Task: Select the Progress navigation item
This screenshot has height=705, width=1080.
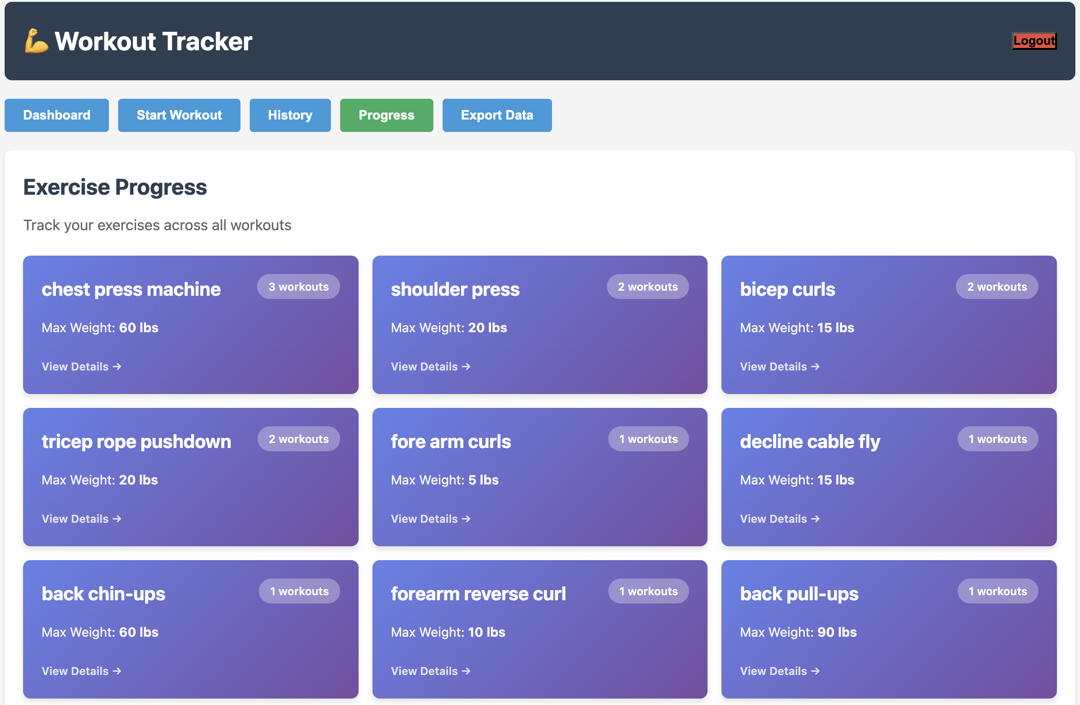Action: pyautogui.click(x=386, y=115)
